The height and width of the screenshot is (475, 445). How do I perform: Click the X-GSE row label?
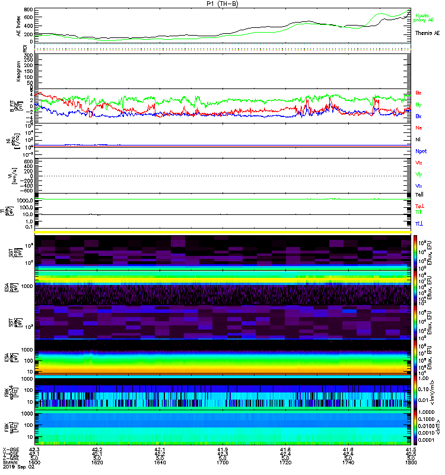[x=11, y=449]
